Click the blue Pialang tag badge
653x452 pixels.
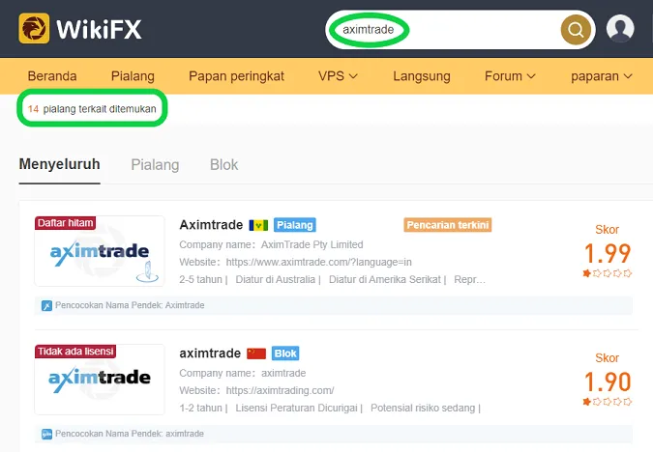coord(295,225)
